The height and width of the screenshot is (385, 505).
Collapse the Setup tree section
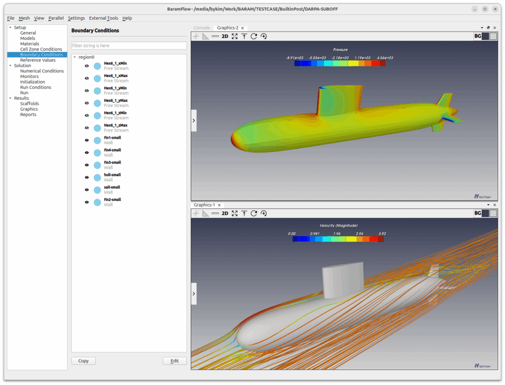click(10, 28)
